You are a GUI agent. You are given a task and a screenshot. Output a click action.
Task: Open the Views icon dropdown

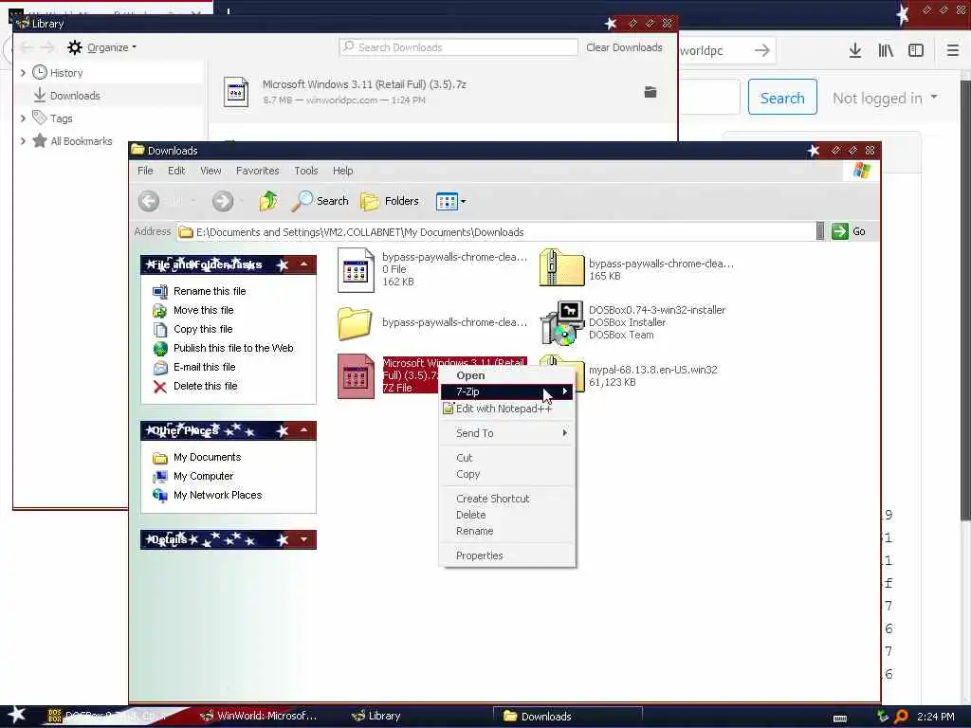[x=450, y=201]
